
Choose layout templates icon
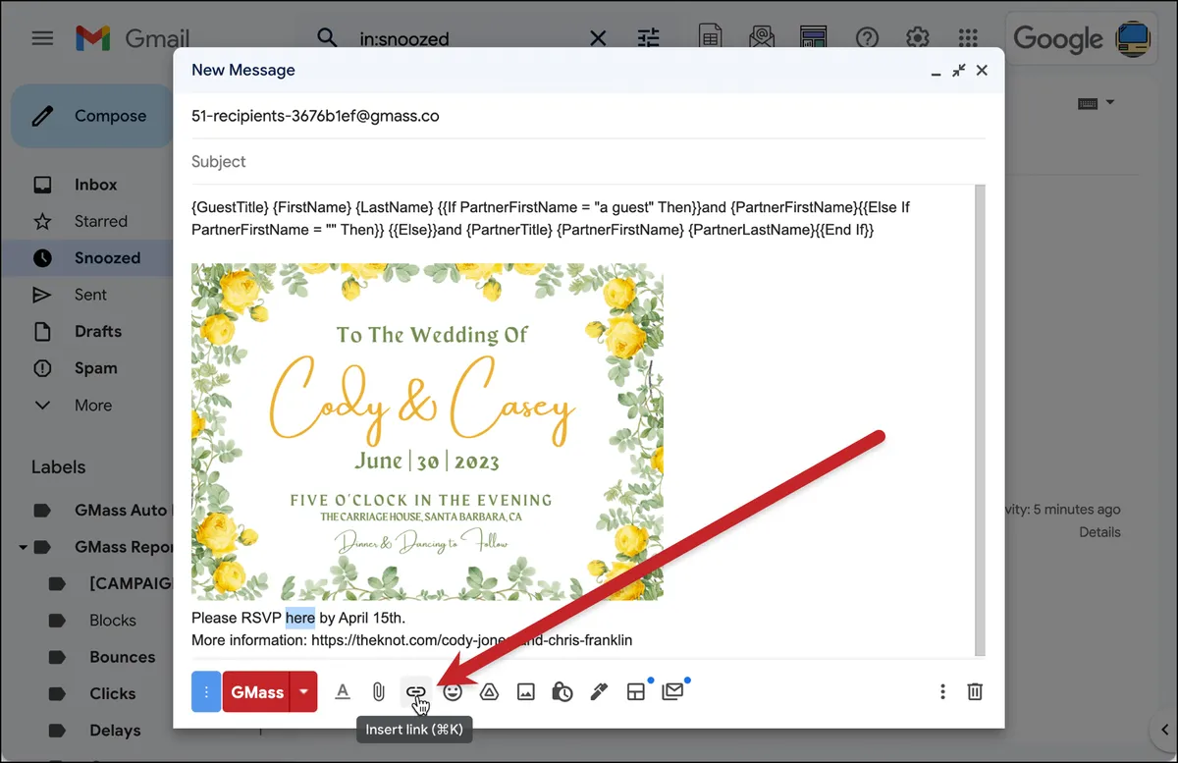(x=636, y=692)
